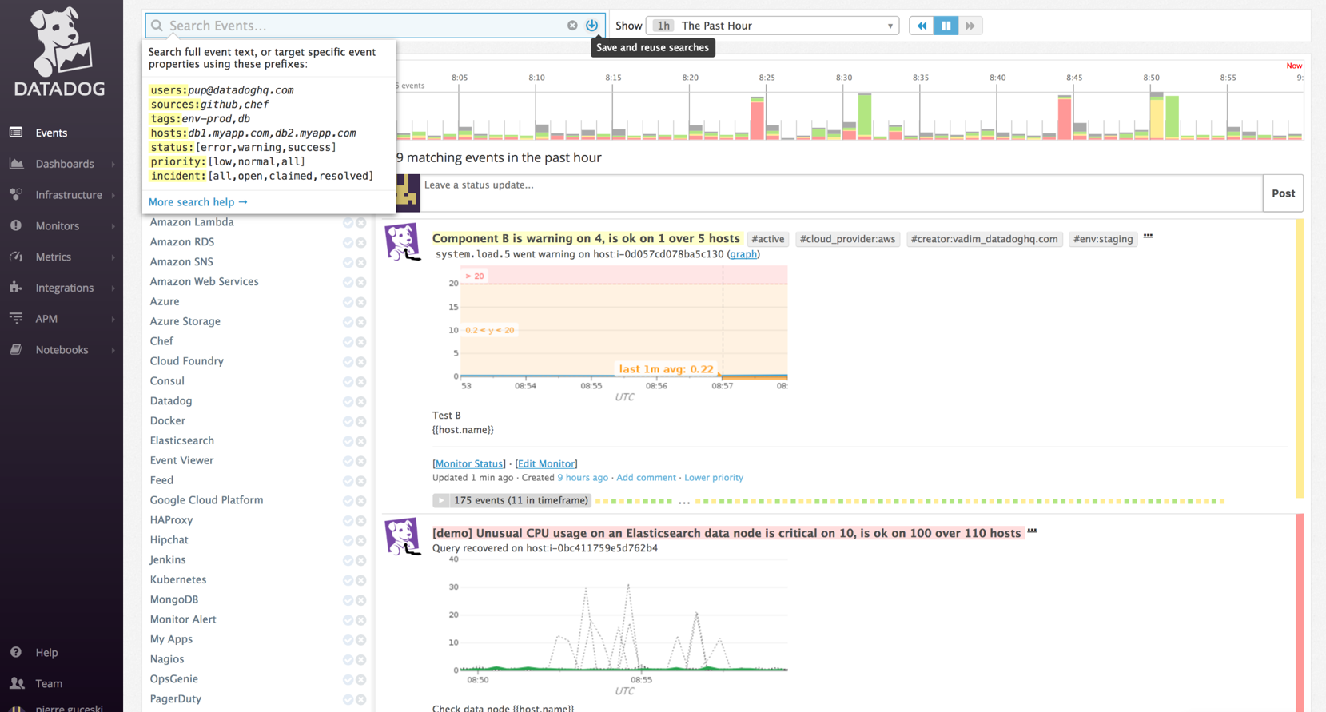This screenshot has width=1326, height=712.
Task: Open the time range dropdown
Action: click(x=772, y=26)
